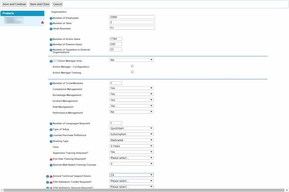
Task: Click the Number of Sites input field
Action: [132, 22]
